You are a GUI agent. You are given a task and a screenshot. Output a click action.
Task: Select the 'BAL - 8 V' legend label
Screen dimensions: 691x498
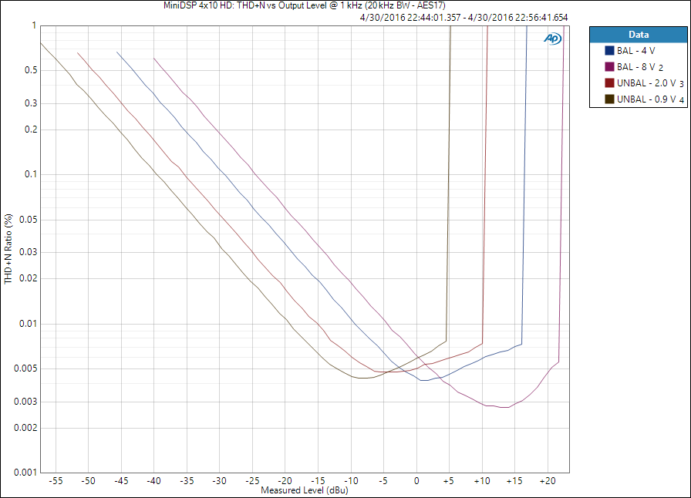click(x=636, y=67)
